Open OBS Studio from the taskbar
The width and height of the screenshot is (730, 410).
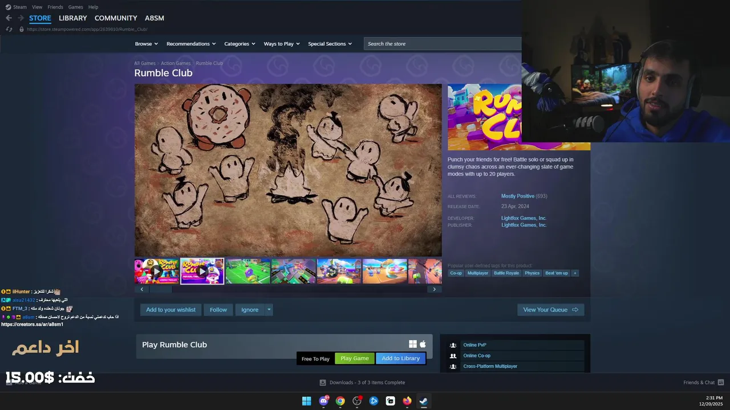tap(357, 401)
